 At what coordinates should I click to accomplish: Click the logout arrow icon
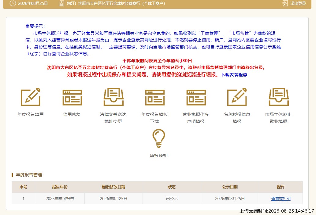point(285,3)
